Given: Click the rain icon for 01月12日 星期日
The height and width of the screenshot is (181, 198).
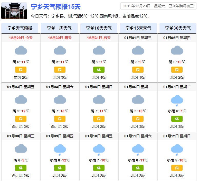Looking at the screenshot, I should click(x=177, y=150).
